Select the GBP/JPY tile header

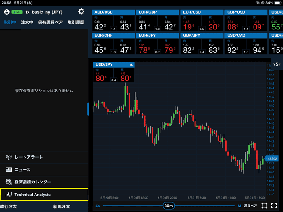(202, 35)
